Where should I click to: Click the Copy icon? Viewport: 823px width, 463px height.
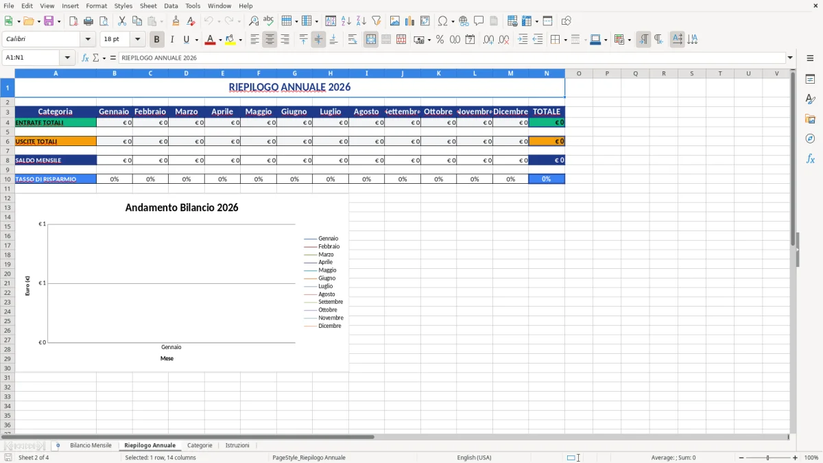137,21
